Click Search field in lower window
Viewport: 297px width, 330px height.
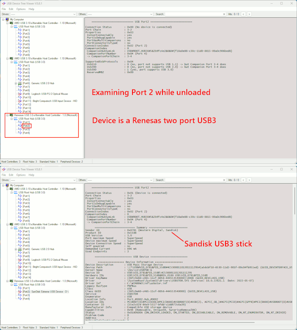click(x=193, y=180)
